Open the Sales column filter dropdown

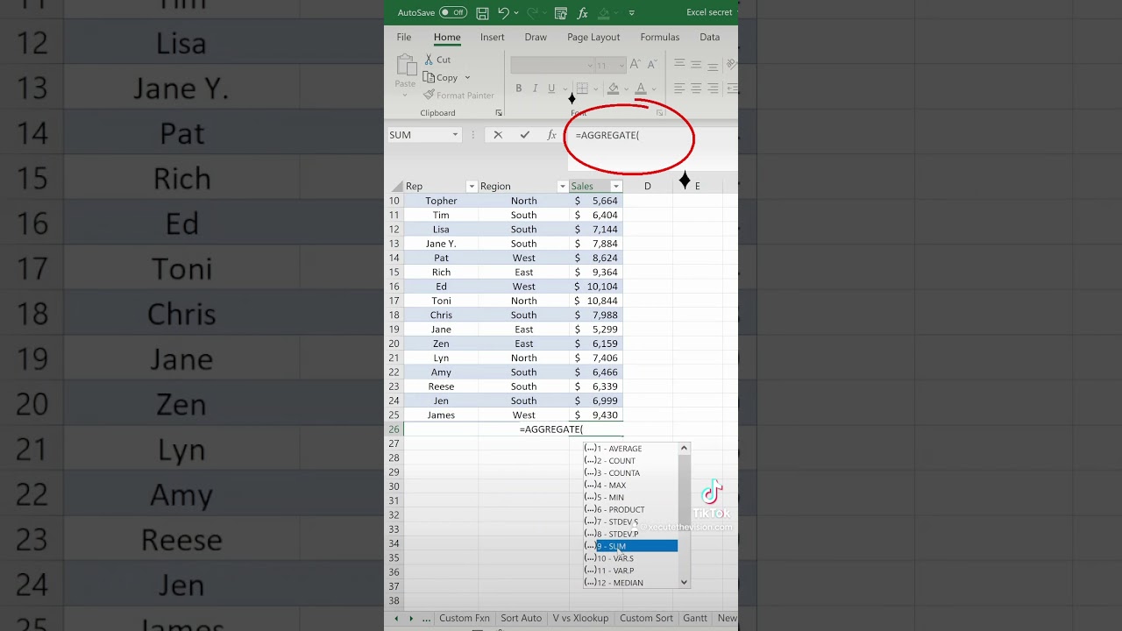(616, 186)
